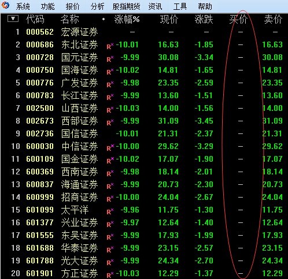Open the 工具 menu

pos(180,6)
